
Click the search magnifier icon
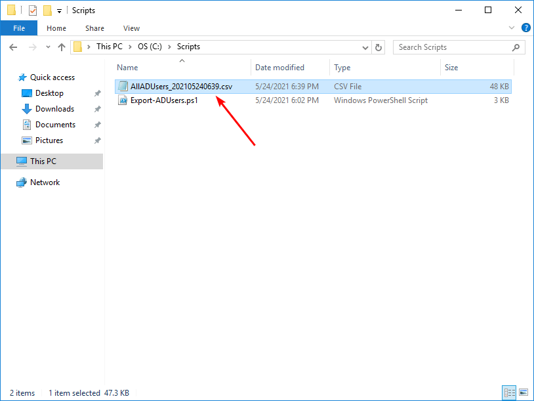[516, 47]
